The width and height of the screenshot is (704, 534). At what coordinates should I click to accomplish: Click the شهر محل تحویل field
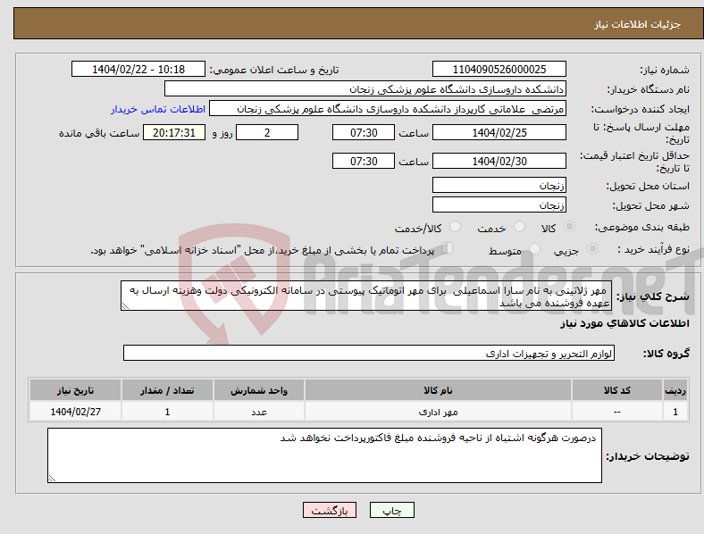(x=499, y=204)
